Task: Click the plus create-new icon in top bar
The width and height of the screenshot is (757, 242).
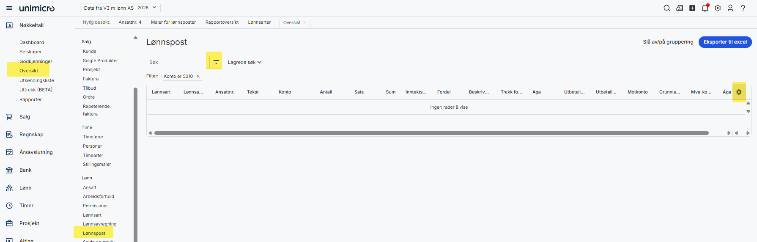Action: coord(692,8)
